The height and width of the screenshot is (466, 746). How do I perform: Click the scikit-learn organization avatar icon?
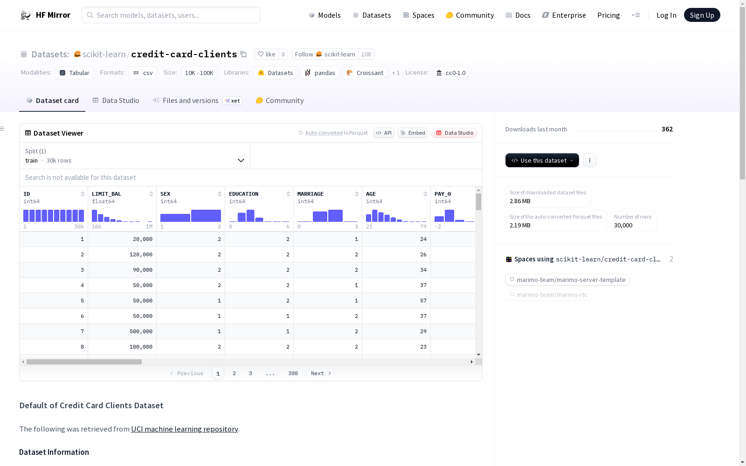click(x=77, y=54)
